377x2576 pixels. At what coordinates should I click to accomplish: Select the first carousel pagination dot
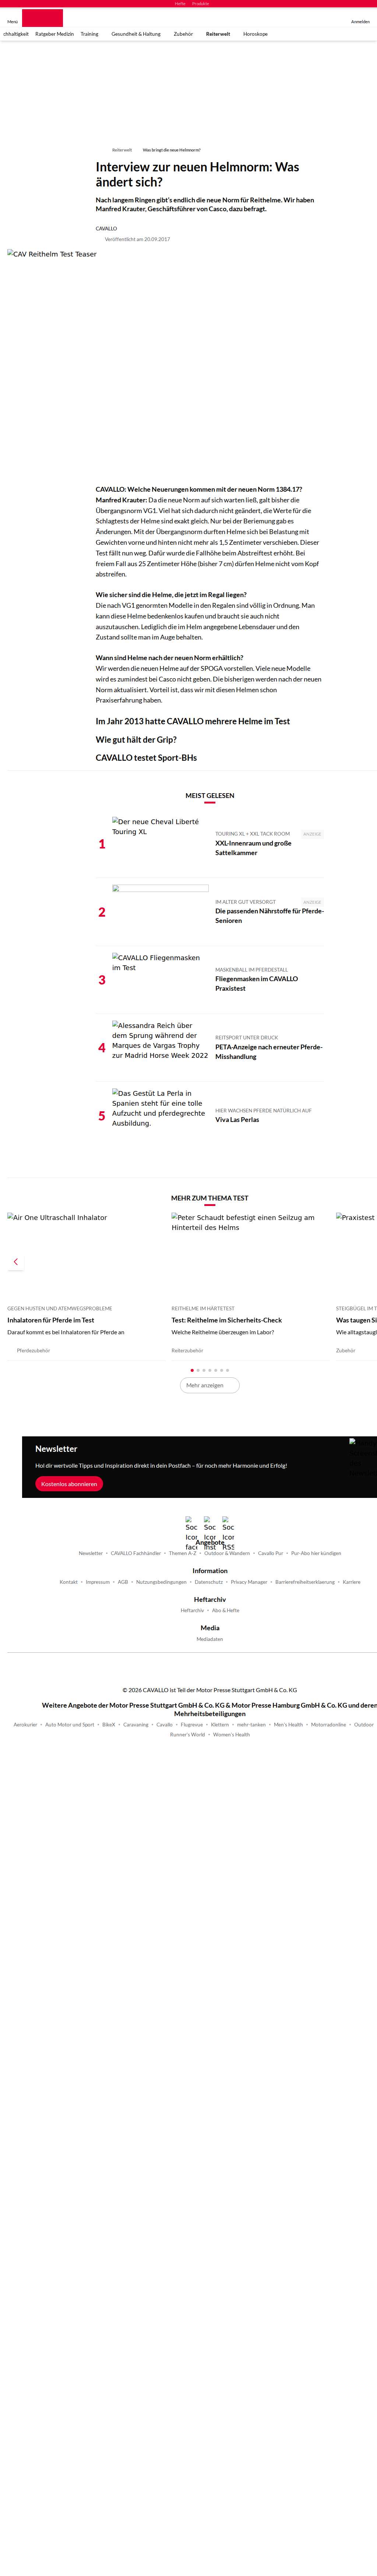point(192,1370)
